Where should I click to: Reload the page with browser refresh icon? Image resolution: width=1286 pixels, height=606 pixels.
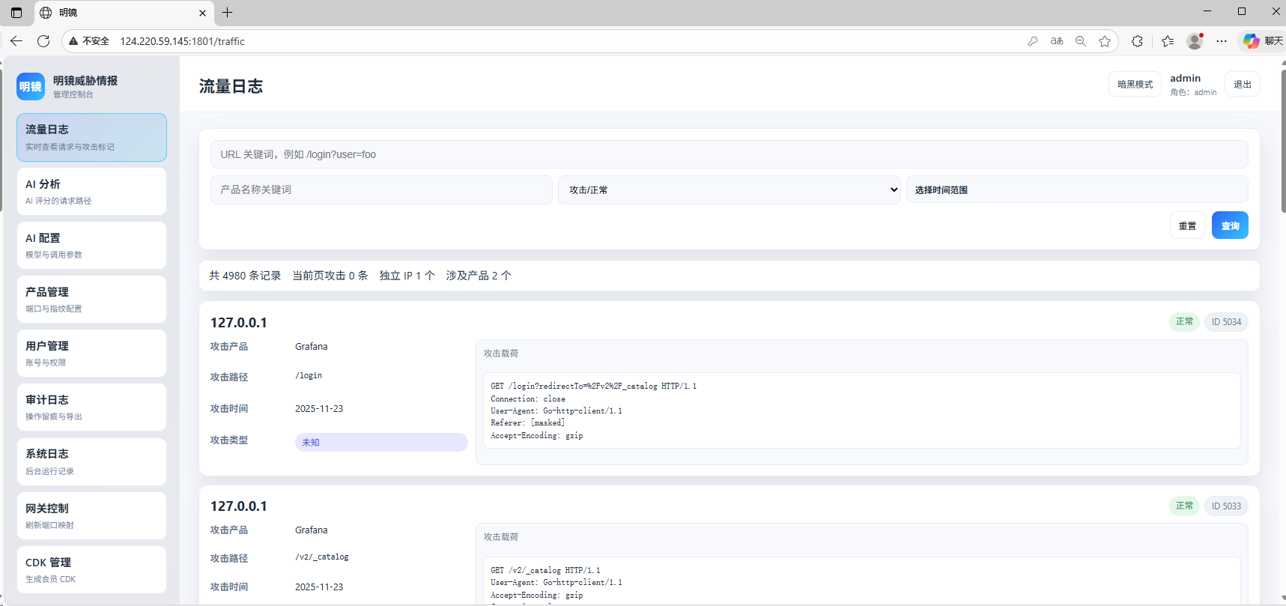click(x=43, y=41)
